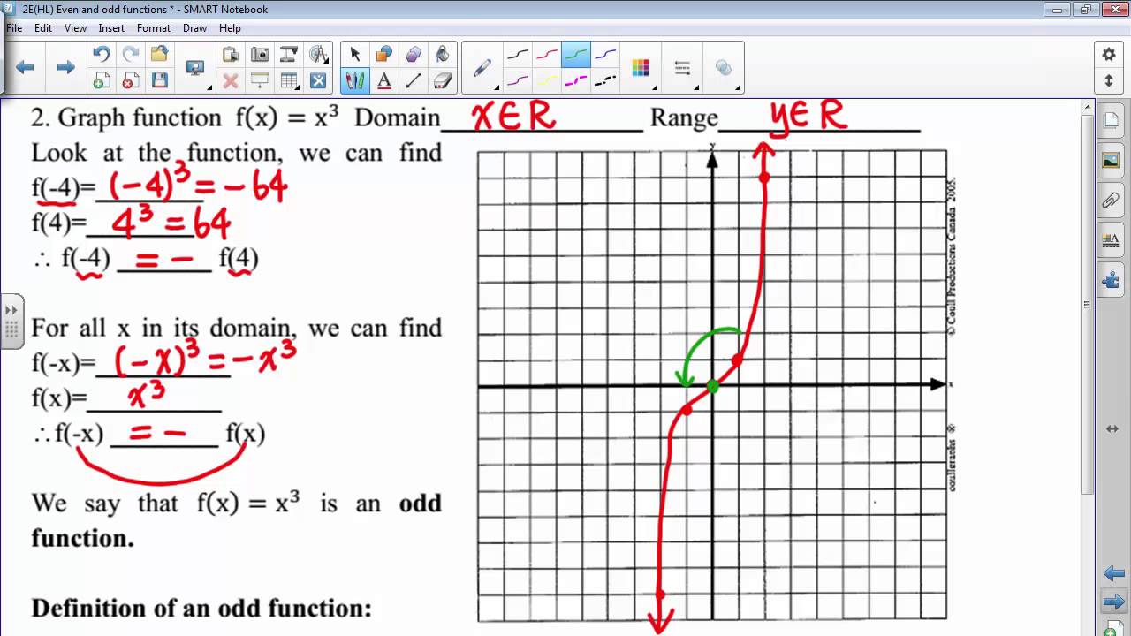1131x636 pixels.
Task: Pick the black solid line style
Action: tap(518, 55)
